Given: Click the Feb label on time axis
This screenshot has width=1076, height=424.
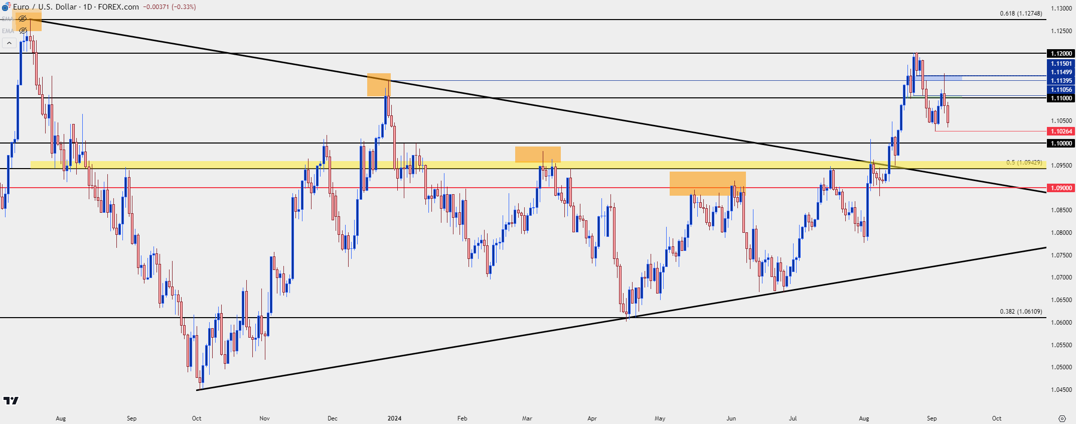Looking at the screenshot, I should (462, 418).
